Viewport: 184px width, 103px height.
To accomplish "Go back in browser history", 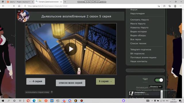I will tap(3, 6).
